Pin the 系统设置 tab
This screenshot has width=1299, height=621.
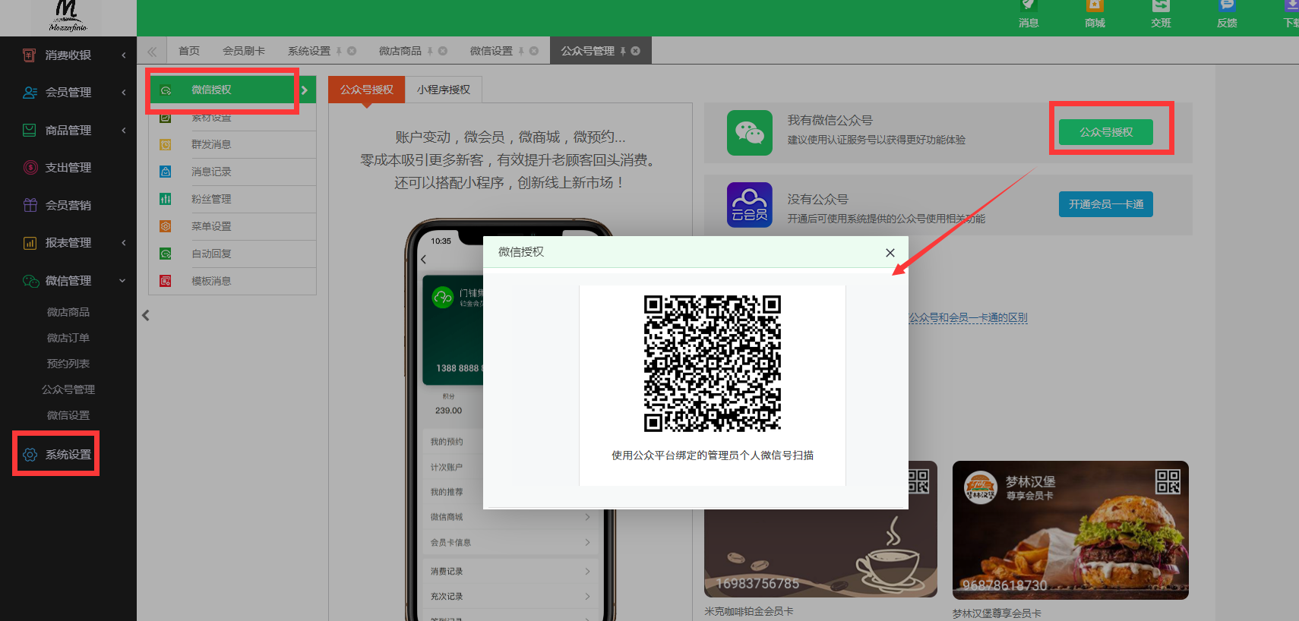pyautogui.click(x=339, y=51)
